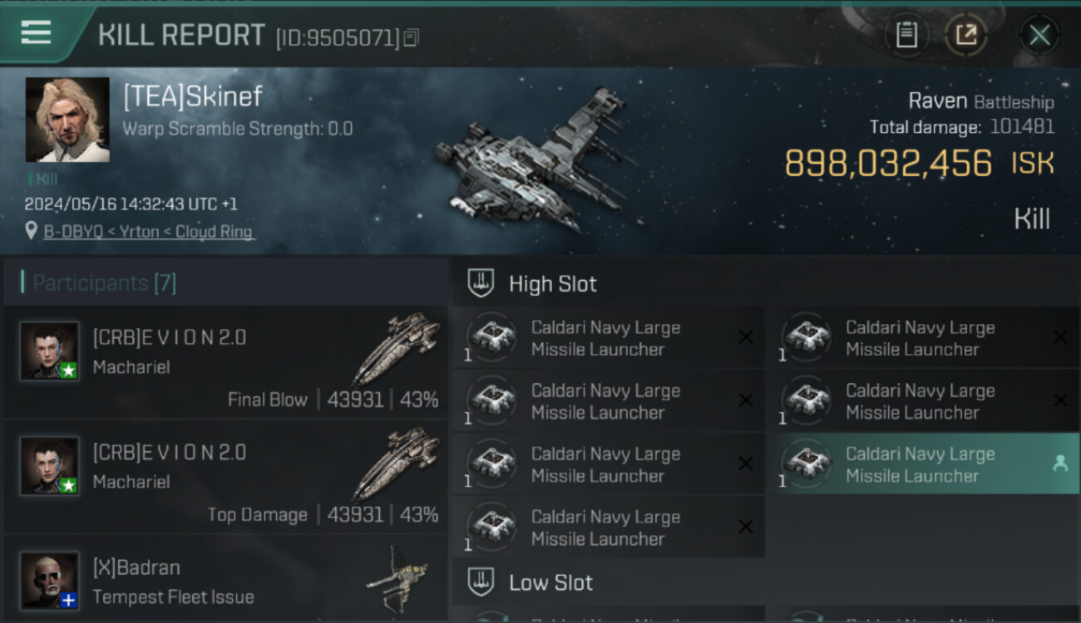The image size is (1081, 623).
Task: Select highlighted Caldari Navy launcher row
Action: point(924,464)
